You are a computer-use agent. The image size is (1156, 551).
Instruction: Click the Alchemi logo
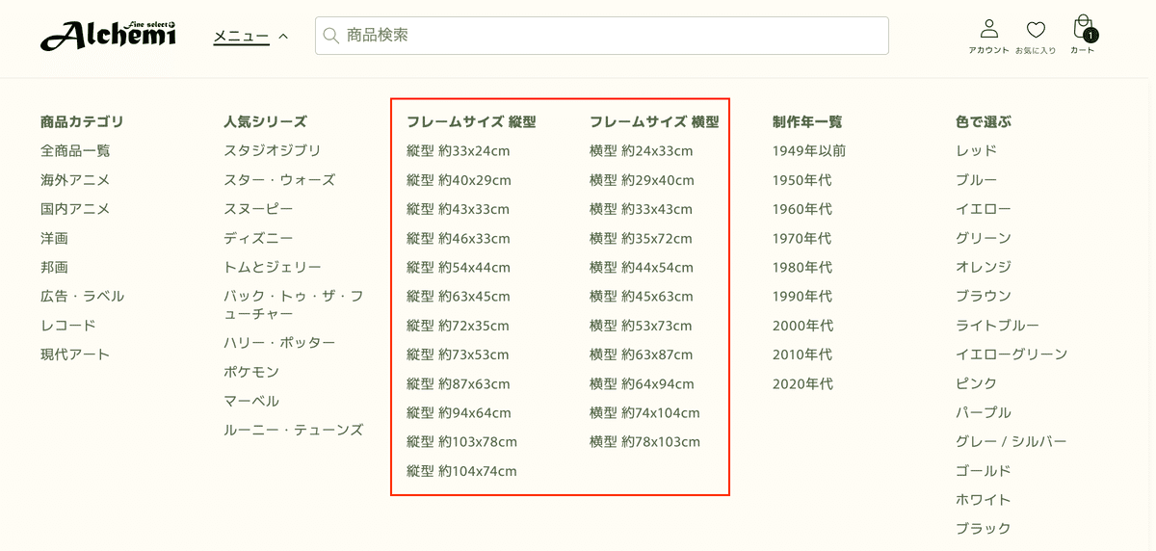108,36
